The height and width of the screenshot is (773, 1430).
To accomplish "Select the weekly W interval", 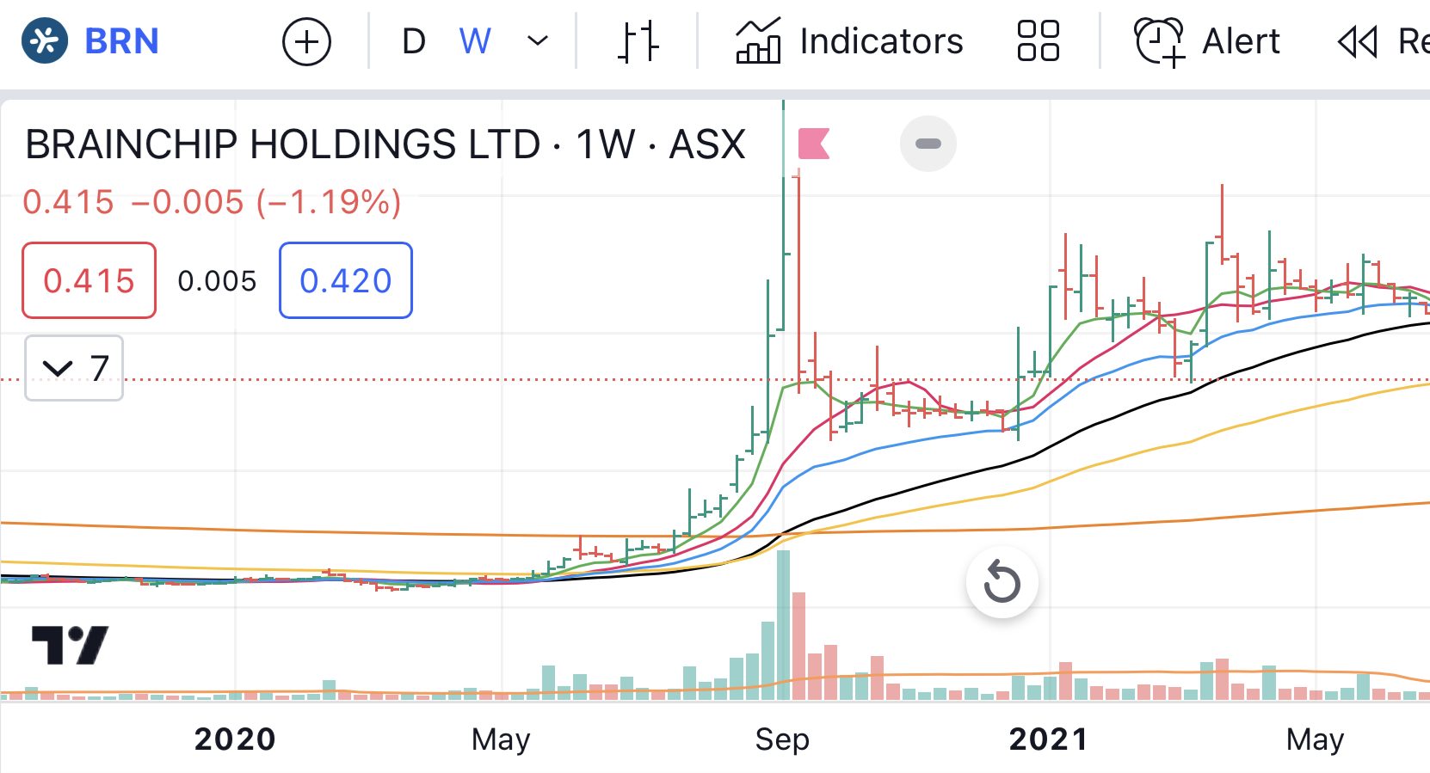I will tap(475, 41).
